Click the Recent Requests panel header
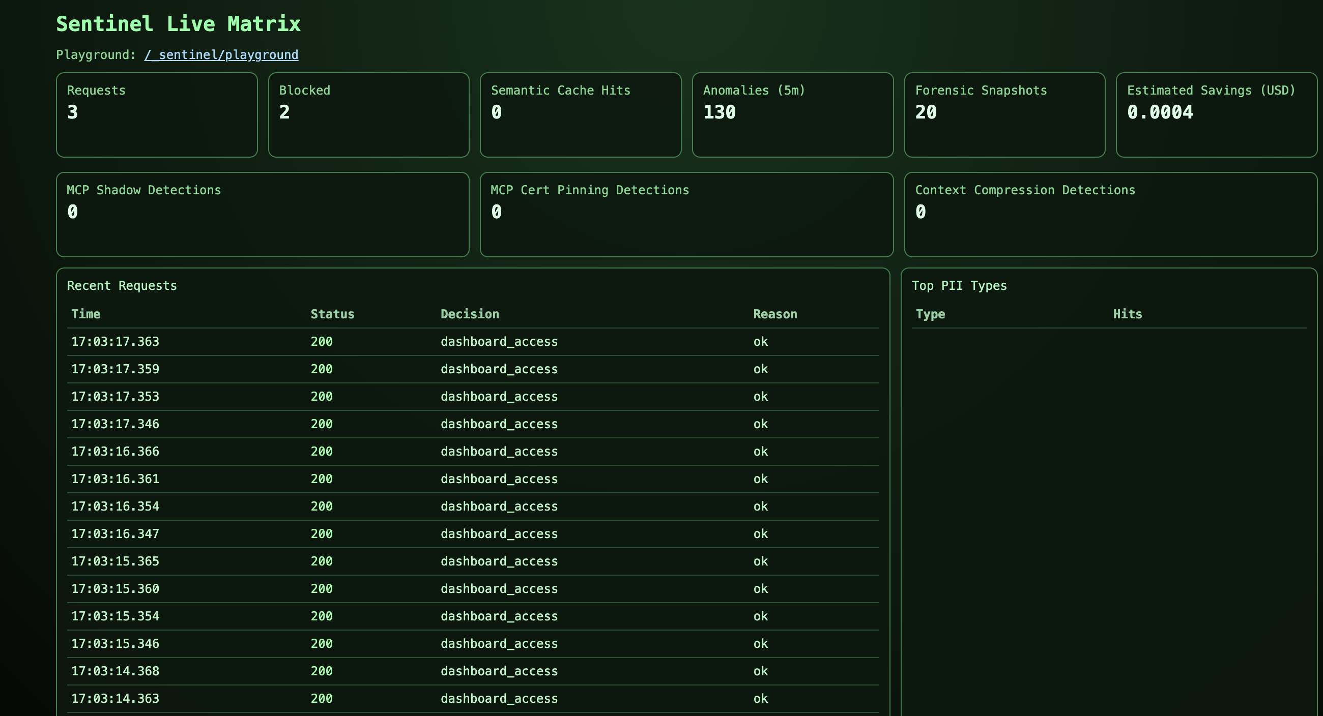 coord(122,285)
